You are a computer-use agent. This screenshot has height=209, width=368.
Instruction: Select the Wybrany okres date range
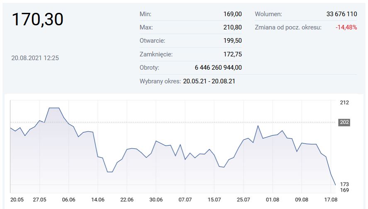(x=209, y=81)
